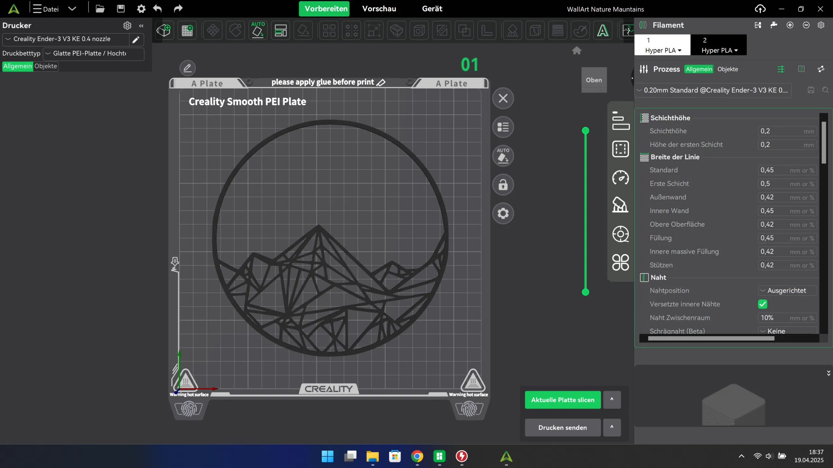Switch to the Vorschau tab
This screenshot has width=833, height=468.
[379, 9]
